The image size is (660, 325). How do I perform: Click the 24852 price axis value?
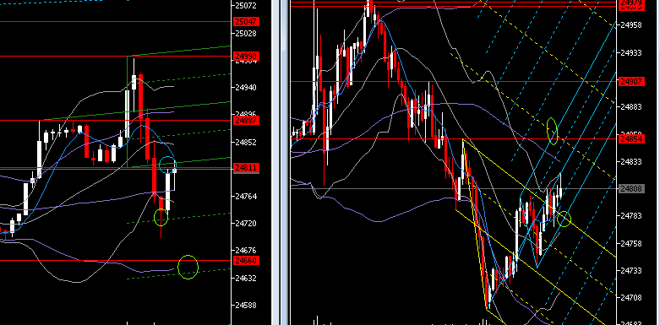coord(246,143)
